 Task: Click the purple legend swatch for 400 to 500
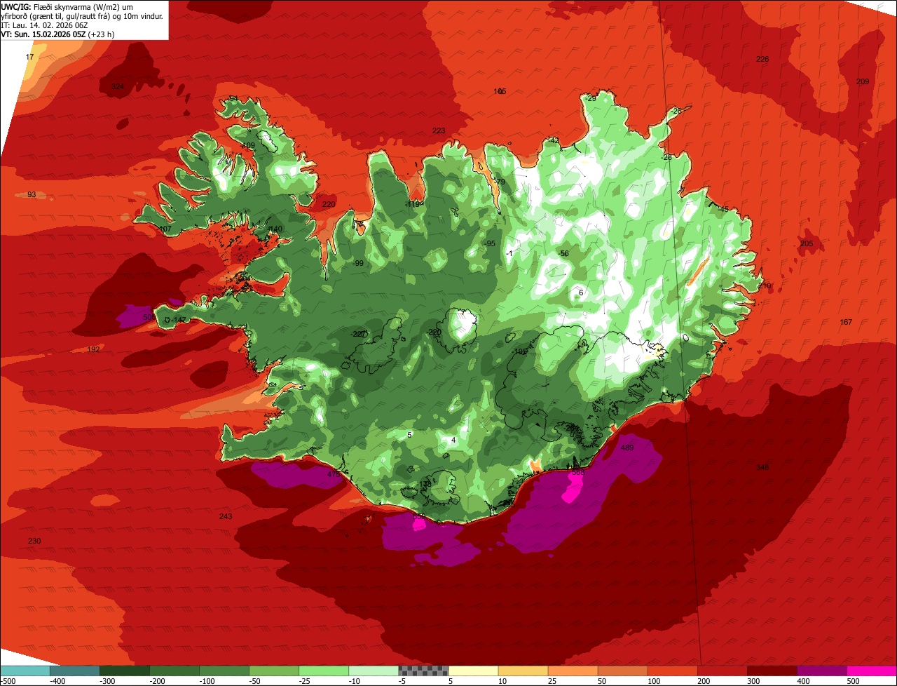coord(821,671)
